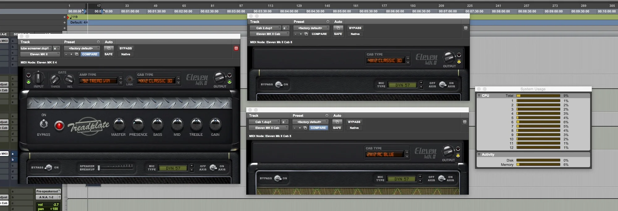The width and height of the screenshot is (618, 211).
Task: Click the Treadplate PRESENCE knob
Action: [138, 124]
